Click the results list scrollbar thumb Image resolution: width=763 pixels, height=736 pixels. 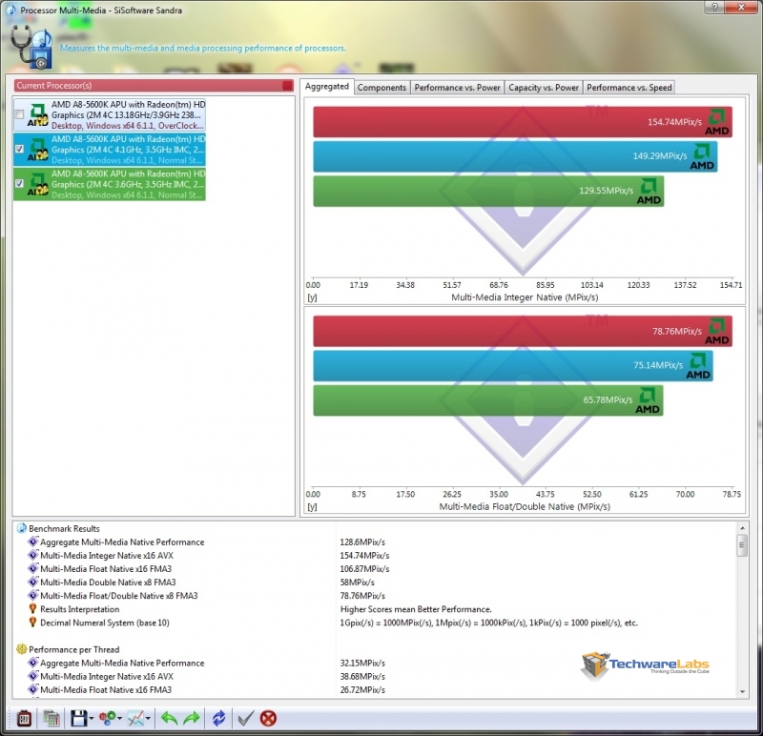pyautogui.click(x=742, y=544)
